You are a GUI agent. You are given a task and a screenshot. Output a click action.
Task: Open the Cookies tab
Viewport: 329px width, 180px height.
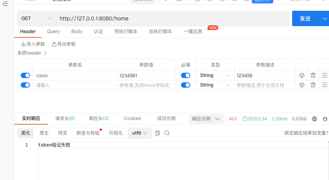point(132,118)
